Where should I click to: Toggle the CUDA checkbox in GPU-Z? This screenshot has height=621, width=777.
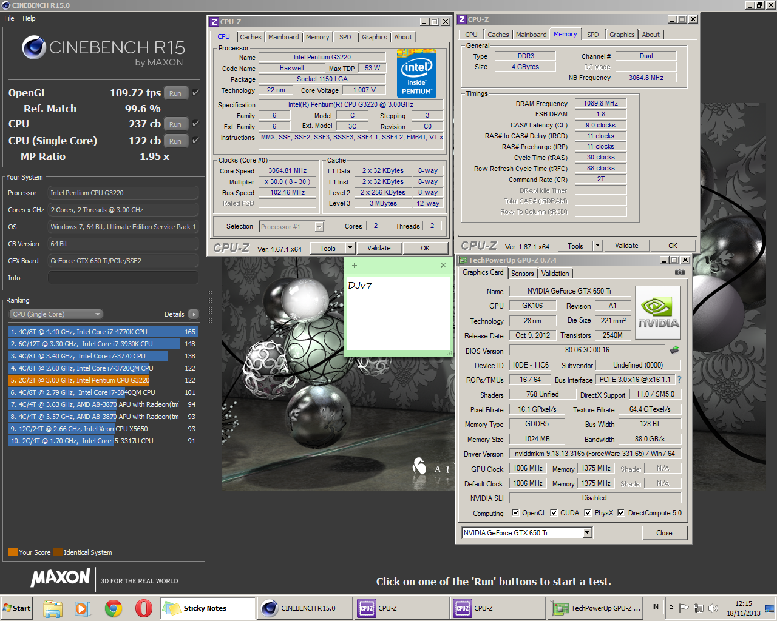click(x=554, y=512)
